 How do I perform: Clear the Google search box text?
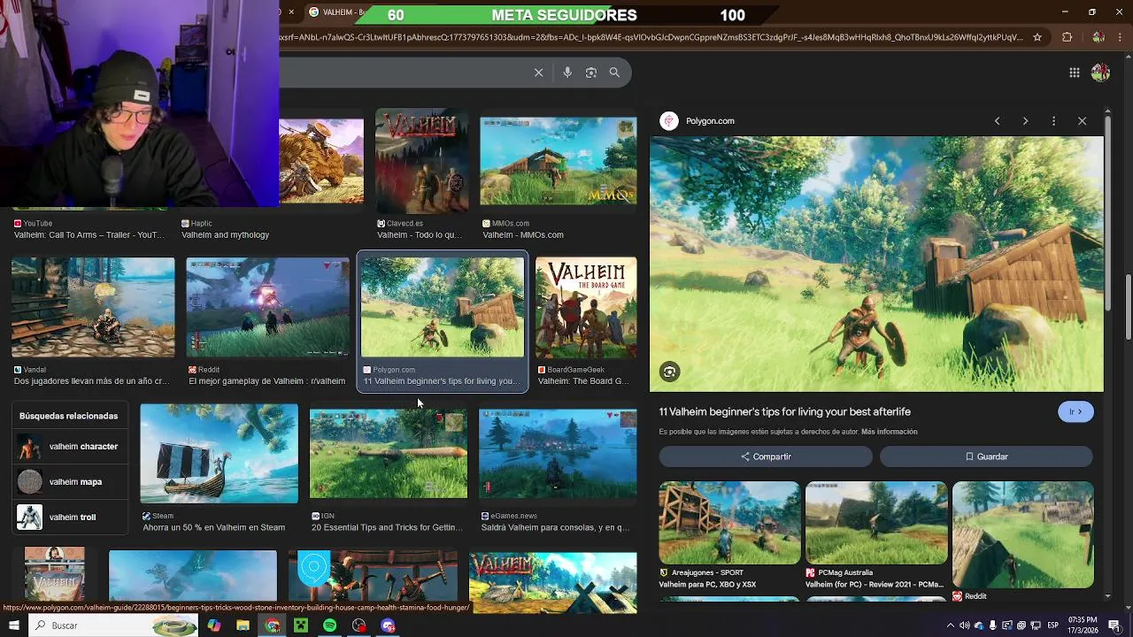click(x=538, y=73)
